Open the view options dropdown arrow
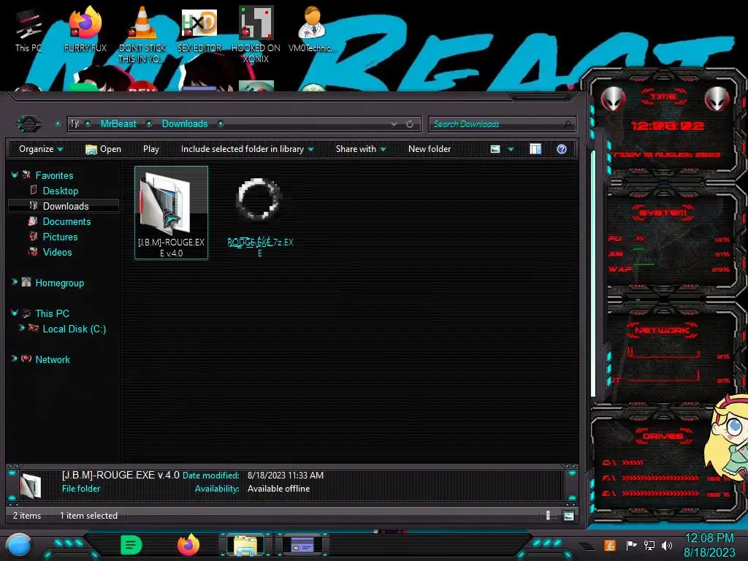This screenshot has width=748, height=561. point(511,149)
